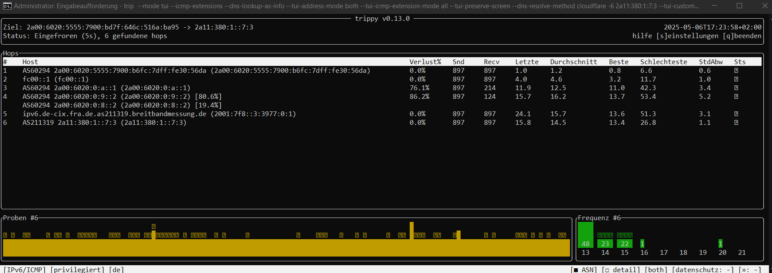This screenshot has width=772, height=273.
Task: Select the Letzte column header
Action: (527, 62)
